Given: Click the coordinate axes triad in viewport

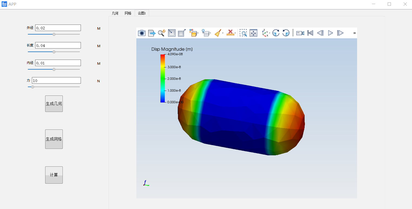Looking at the screenshot, I should [146, 183].
